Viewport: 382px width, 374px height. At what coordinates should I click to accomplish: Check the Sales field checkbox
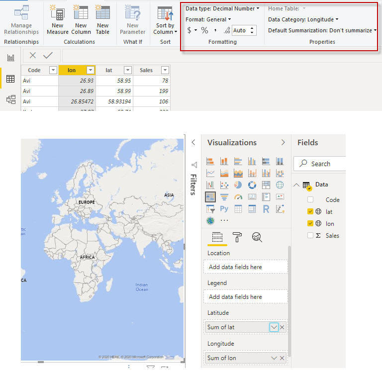(310, 235)
